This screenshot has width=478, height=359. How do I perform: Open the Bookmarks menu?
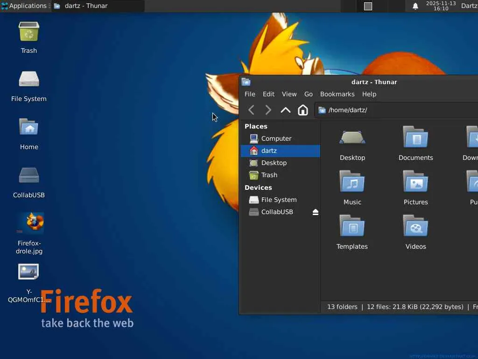pos(337,94)
